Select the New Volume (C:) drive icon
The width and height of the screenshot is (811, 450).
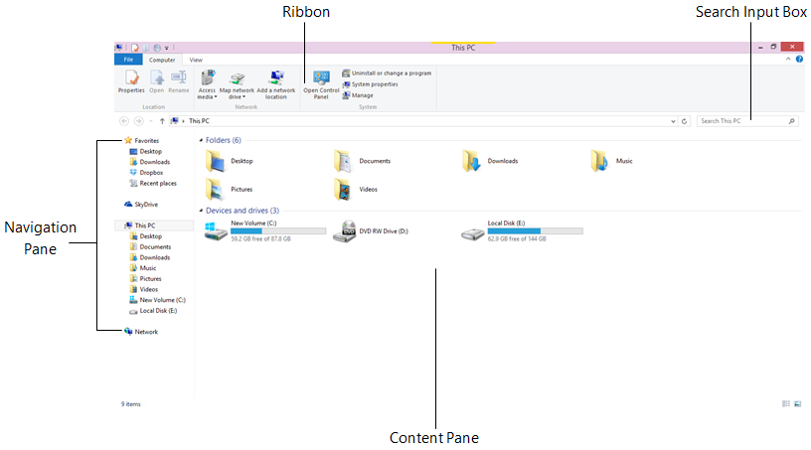coord(216,231)
